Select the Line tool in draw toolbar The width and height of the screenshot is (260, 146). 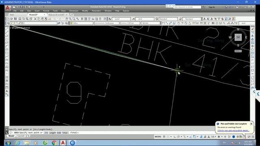tap(7, 29)
